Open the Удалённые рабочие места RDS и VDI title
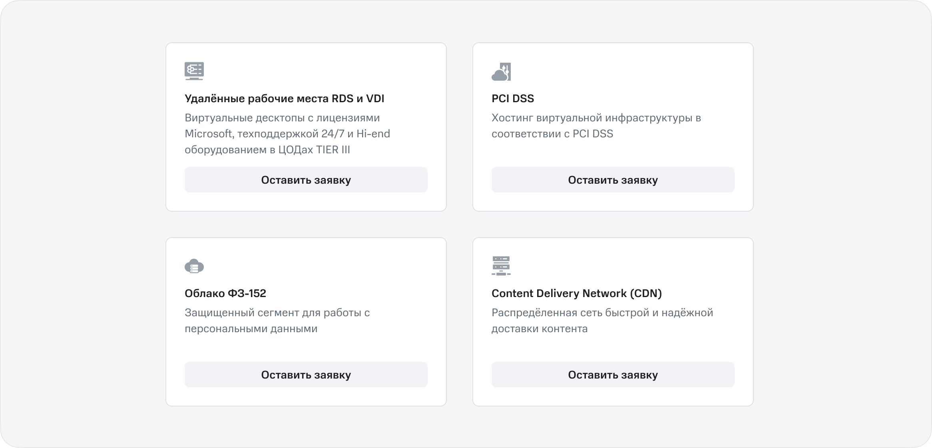Viewport: 932px width, 448px height. coord(284,99)
